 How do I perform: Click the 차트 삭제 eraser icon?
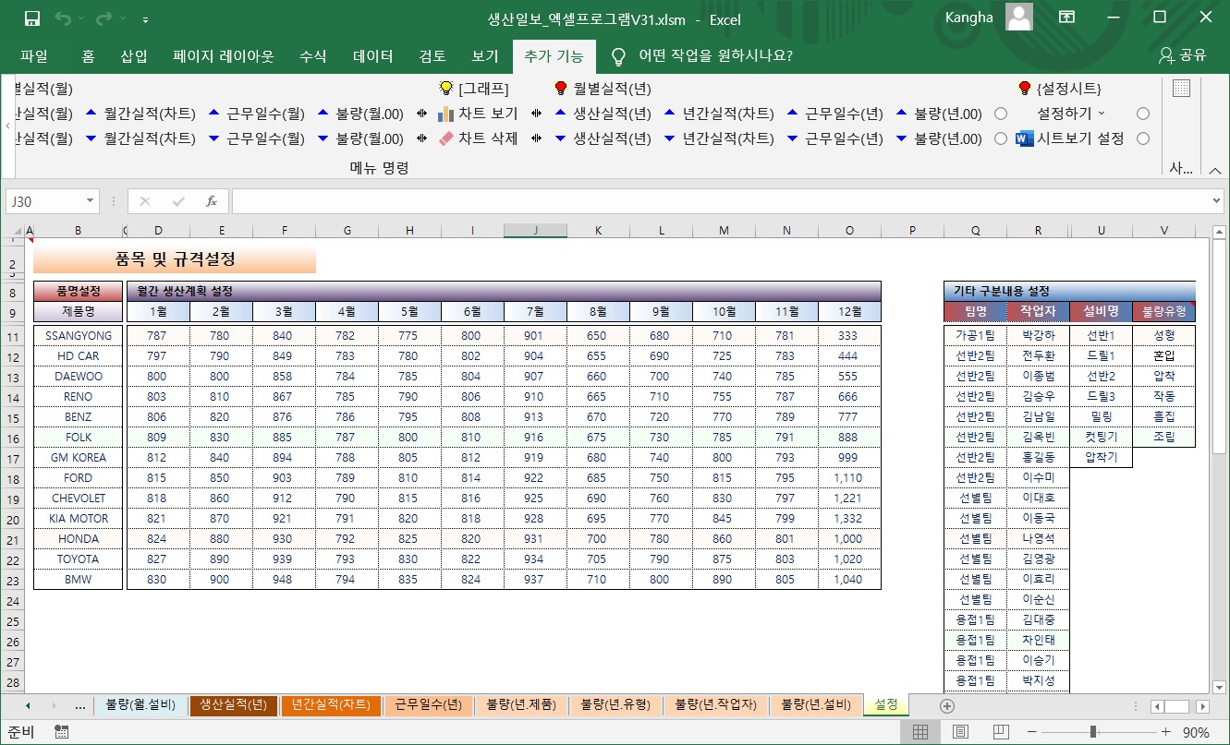445,138
